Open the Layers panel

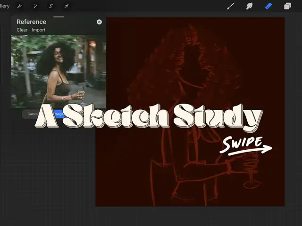coord(287,6)
